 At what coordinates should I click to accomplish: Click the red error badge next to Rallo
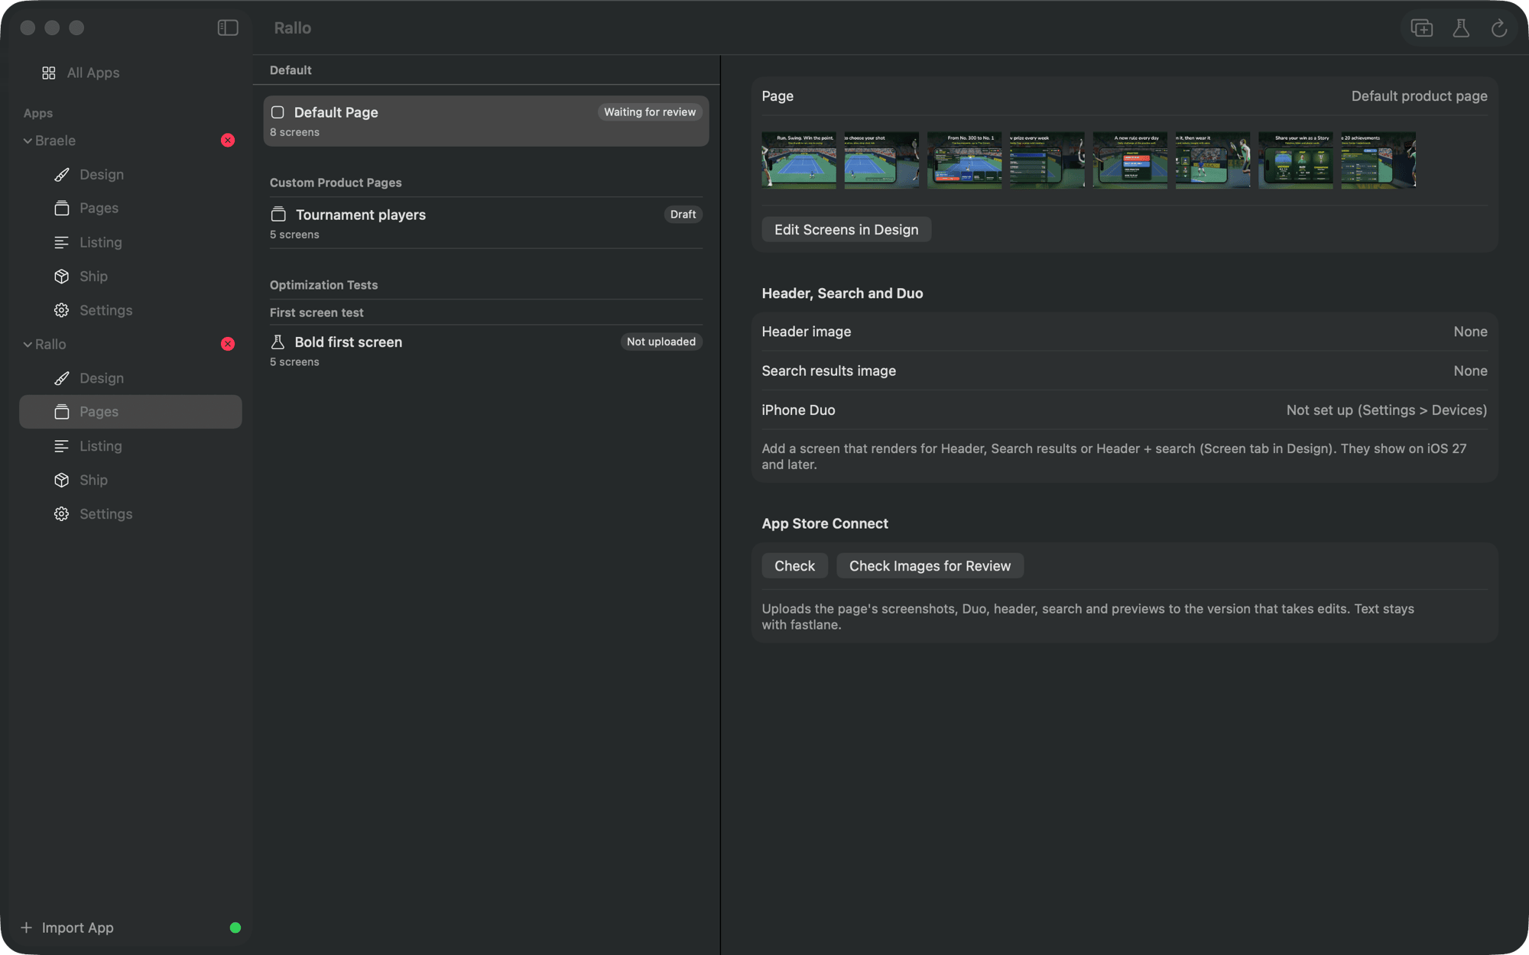pyautogui.click(x=228, y=344)
